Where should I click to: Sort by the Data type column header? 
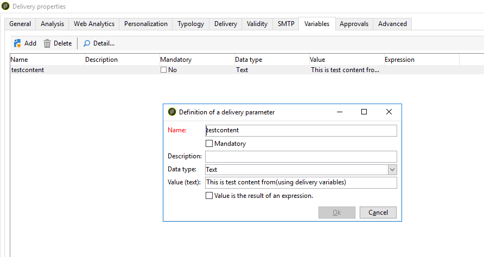[x=250, y=60]
